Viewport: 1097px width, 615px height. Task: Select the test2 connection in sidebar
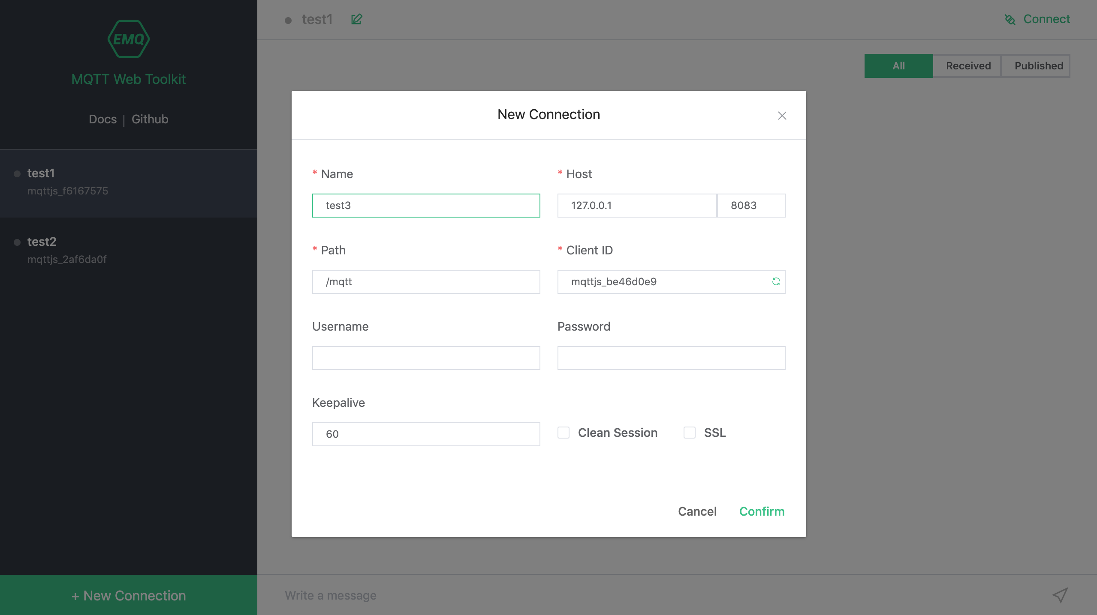(129, 251)
